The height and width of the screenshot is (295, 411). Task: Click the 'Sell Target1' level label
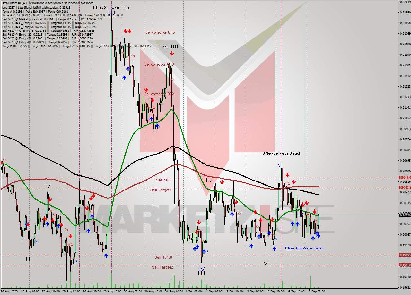pos(161,190)
